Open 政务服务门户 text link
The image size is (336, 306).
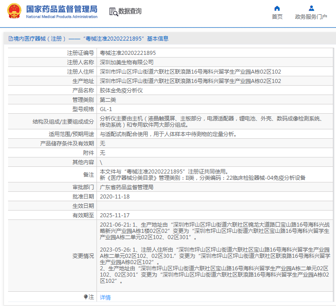pos(311,17)
